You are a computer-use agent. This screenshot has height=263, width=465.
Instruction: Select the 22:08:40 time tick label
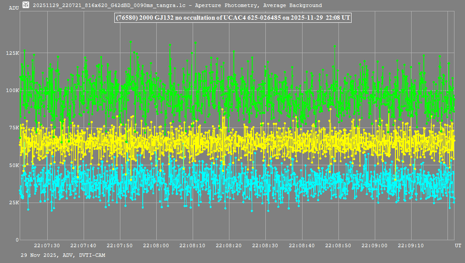(302, 245)
